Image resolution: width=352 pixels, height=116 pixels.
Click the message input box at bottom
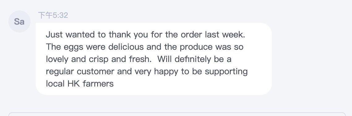pos(177,114)
